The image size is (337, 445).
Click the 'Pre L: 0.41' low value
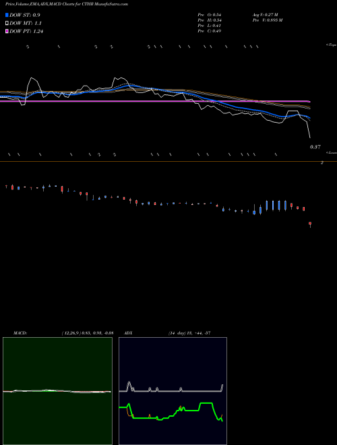click(x=210, y=26)
